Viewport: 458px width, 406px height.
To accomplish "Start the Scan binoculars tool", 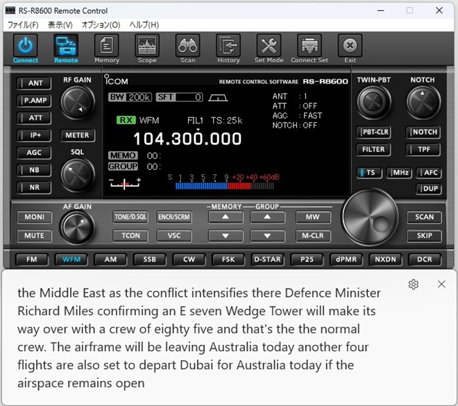I will pyautogui.click(x=187, y=46).
